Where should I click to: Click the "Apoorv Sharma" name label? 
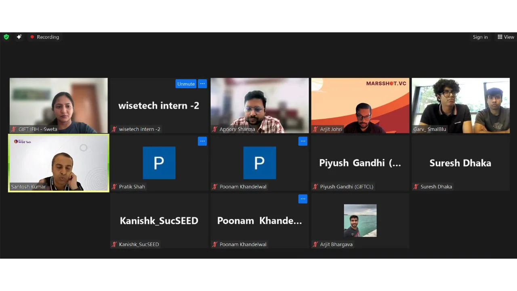237,129
